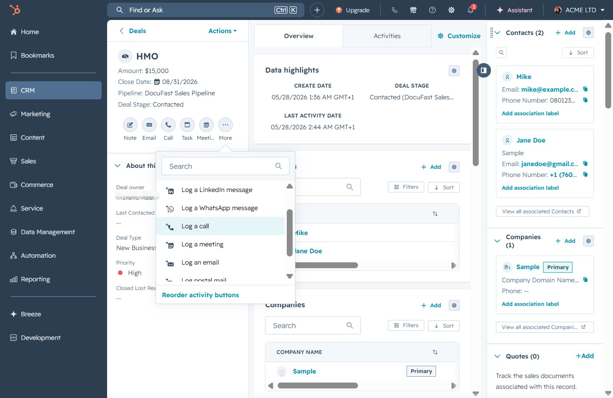Viewport: 613px width, 398px height.
Task: Click Companies table search field
Action: point(313,325)
